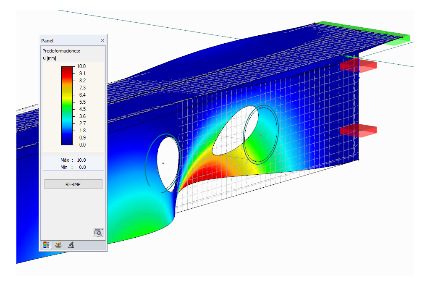Click the Mín value 0.0
This screenshot has width=430, height=286.
(x=82, y=167)
